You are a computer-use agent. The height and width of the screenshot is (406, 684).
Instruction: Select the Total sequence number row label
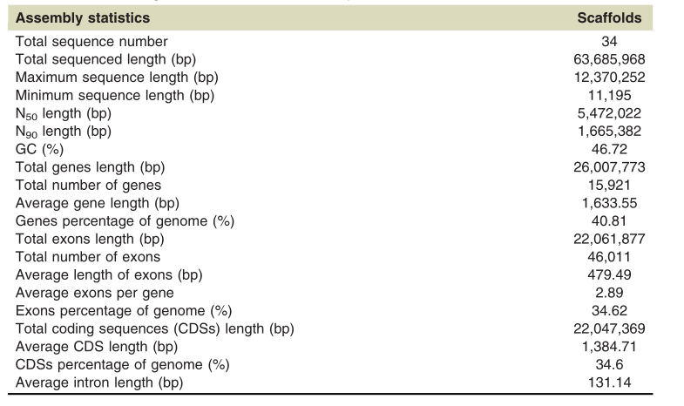[91, 41]
